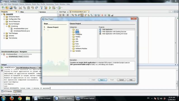Viewport: 179px width, 101px height.
Task: Click the Clean and Build icon
Action: click(x=46, y=8)
